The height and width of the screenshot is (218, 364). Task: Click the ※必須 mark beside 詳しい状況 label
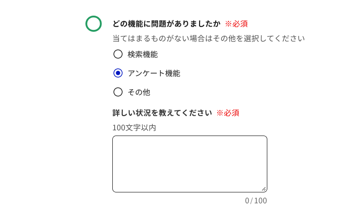point(227,113)
